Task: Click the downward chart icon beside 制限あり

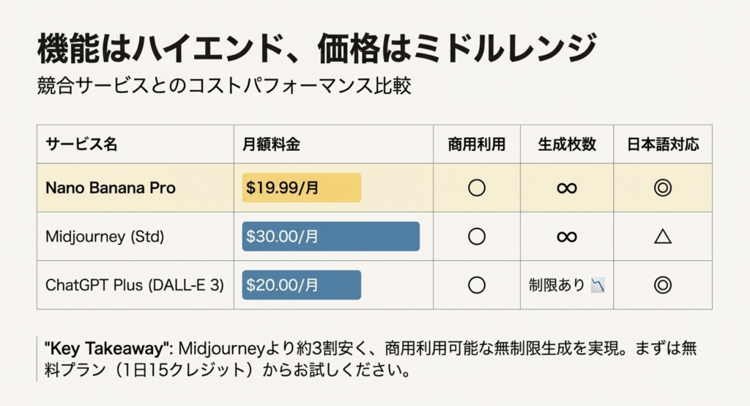Action: tap(598, 286)
